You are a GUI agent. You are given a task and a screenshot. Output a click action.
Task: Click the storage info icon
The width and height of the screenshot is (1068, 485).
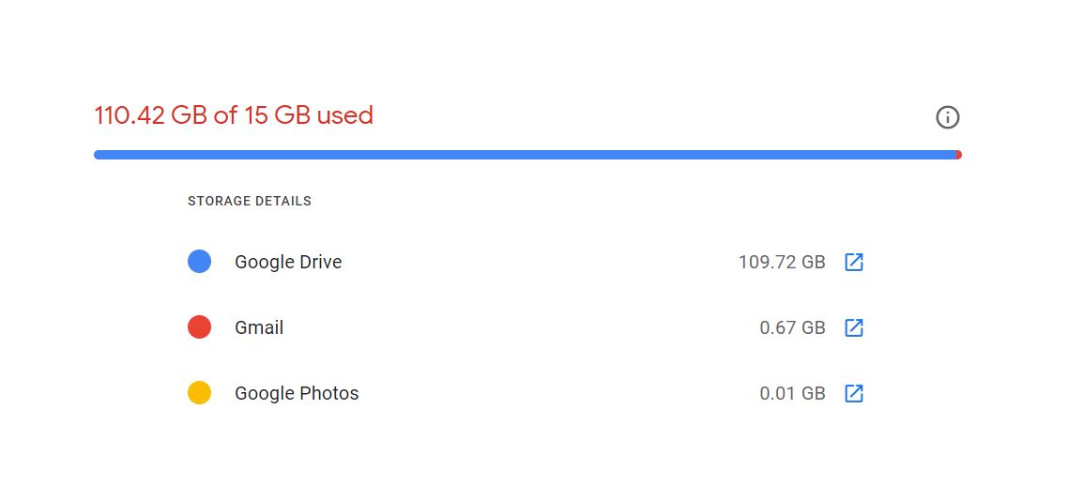[x=948, y=117]
